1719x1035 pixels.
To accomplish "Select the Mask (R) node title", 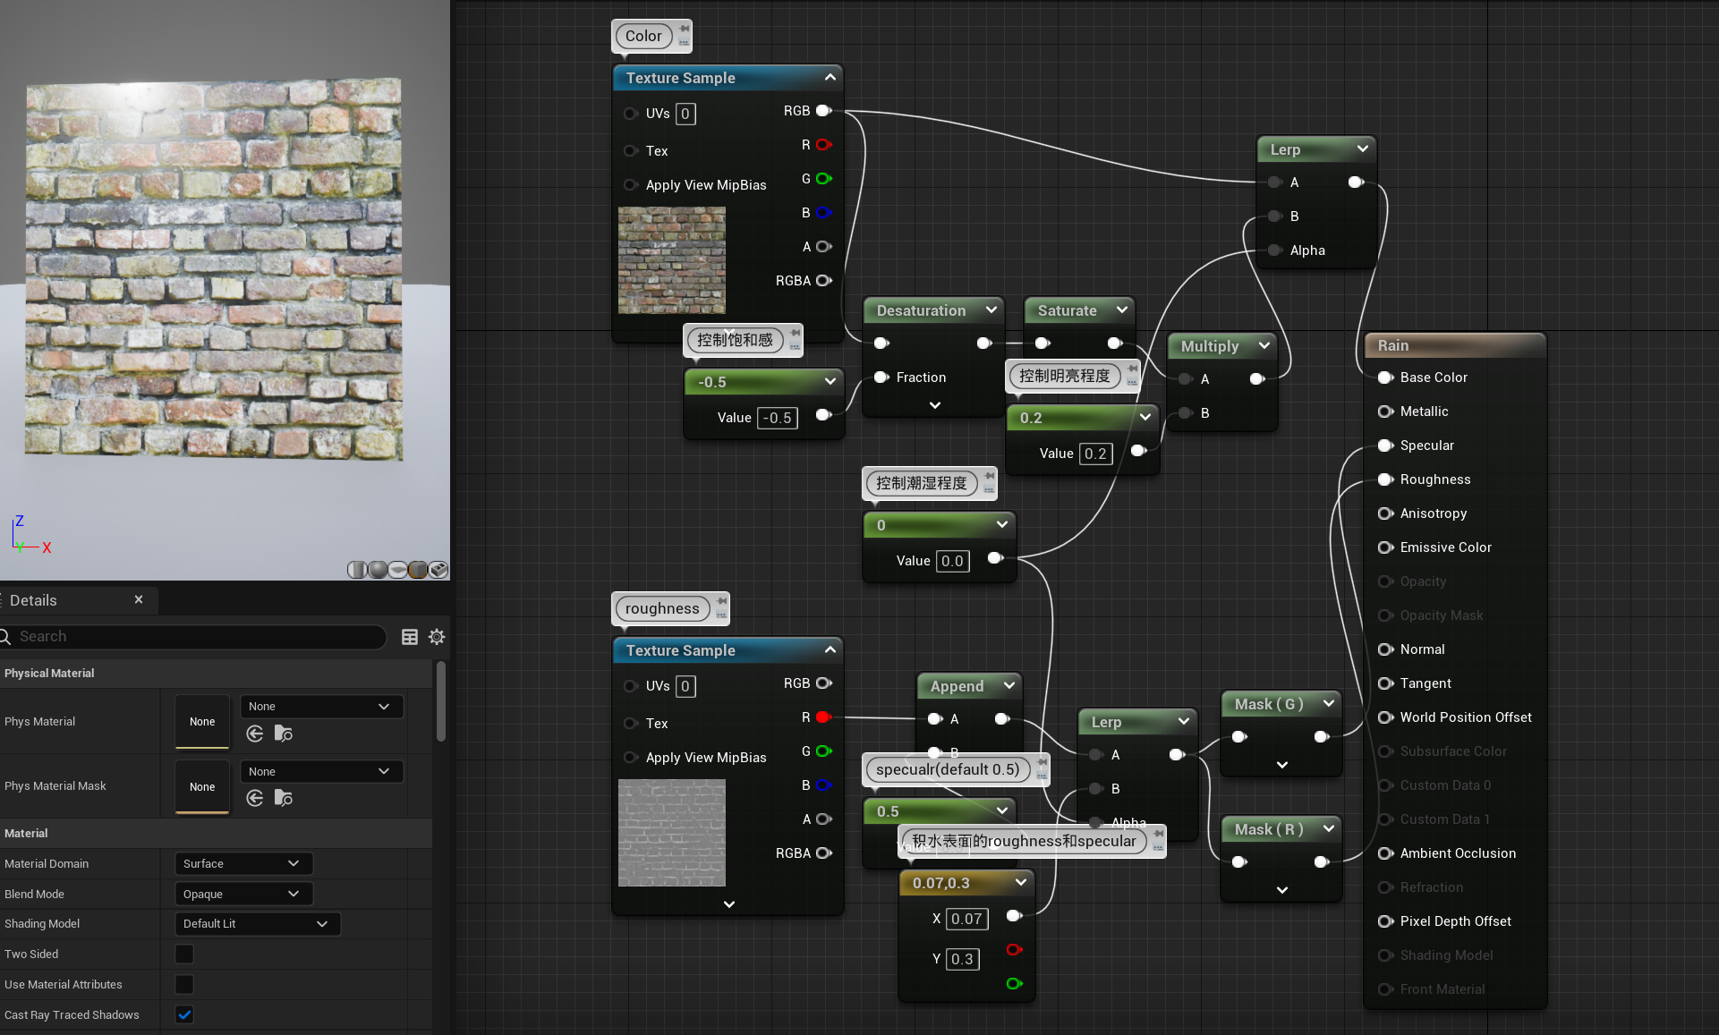I will pyautogui.click(x=1268, y=829).
